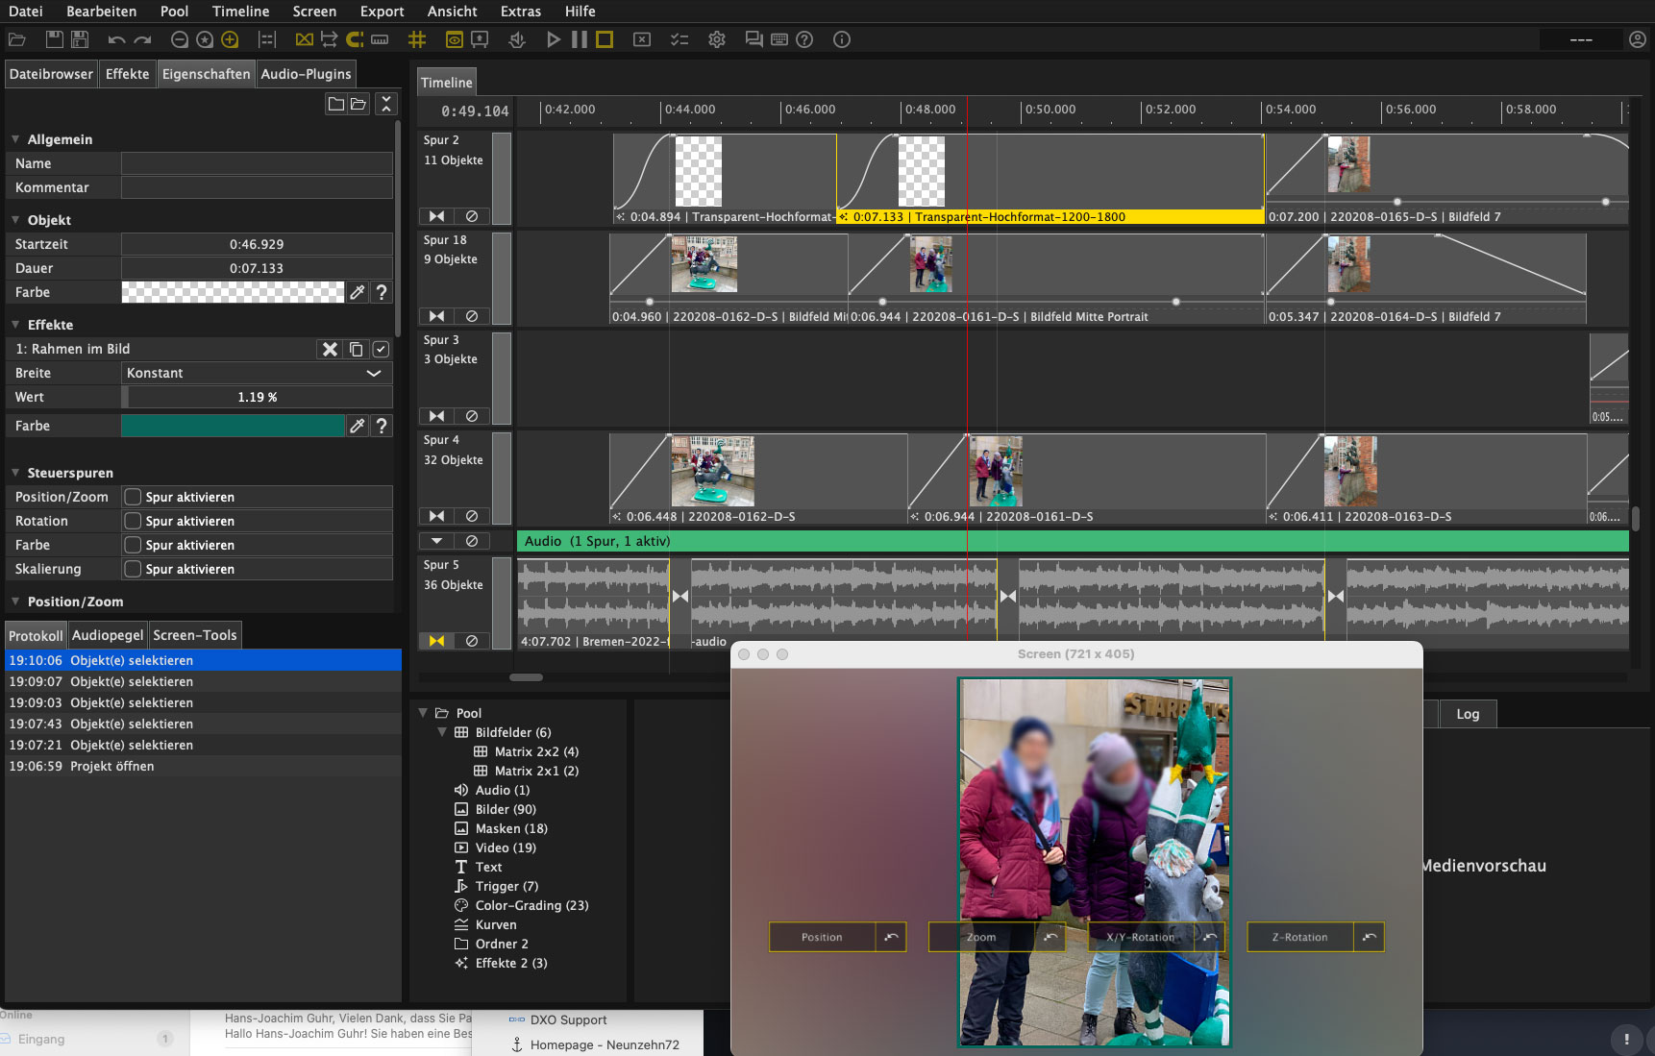Viewport: 1655px width, 1056px height.
Task: Click the Z-Rotation button in Screen window
Action: point(1299,937)
